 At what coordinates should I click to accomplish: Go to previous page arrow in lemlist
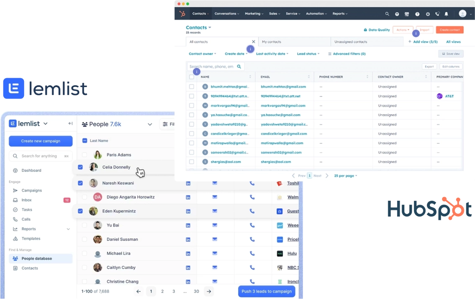point(139,291)
